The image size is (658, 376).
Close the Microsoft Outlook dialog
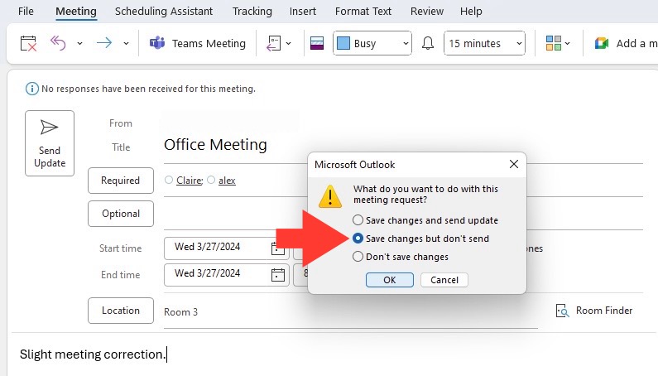(514, 164)
